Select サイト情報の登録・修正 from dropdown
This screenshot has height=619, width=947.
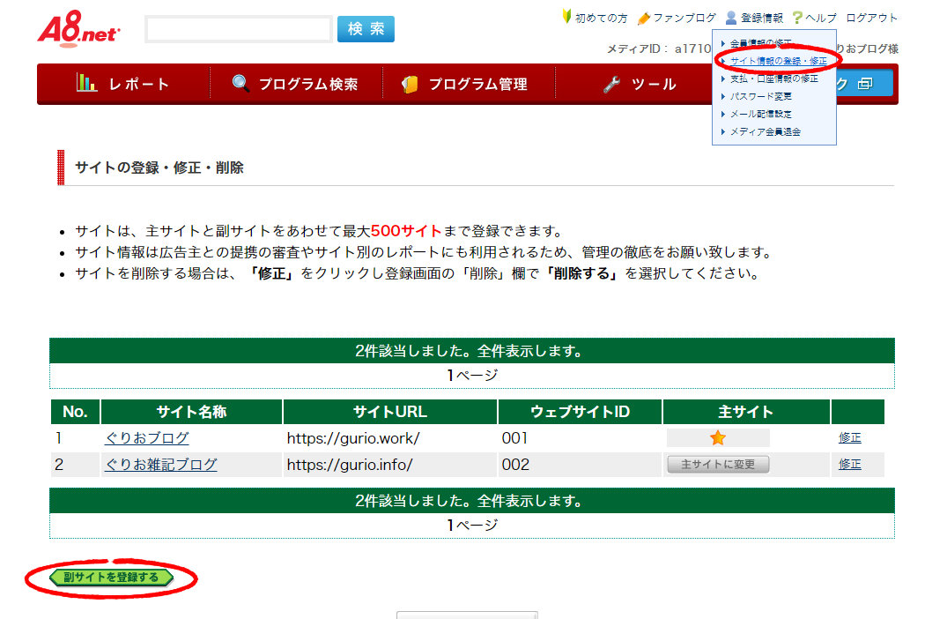779,61
